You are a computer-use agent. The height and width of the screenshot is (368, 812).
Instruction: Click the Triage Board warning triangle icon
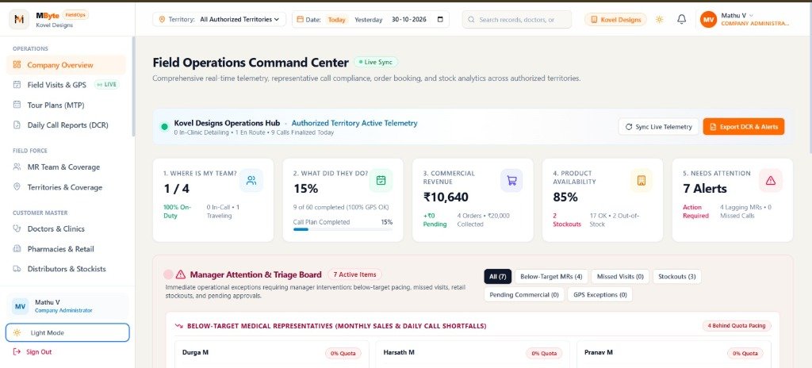(x=180, y=274)
